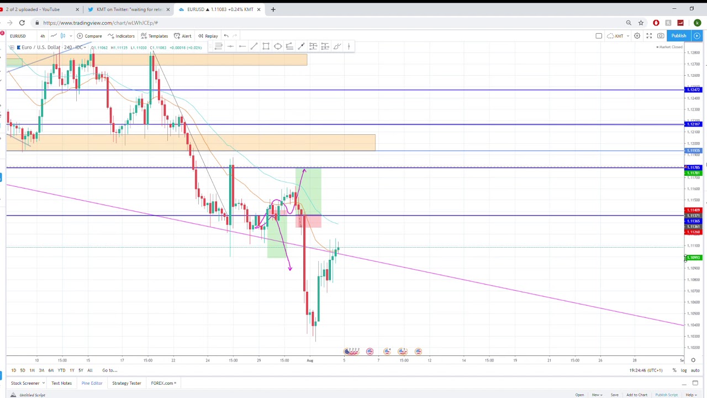Screen dimensions: 707x398
Task: Select the rectangle drawing tool
Action: coord(266,46)
